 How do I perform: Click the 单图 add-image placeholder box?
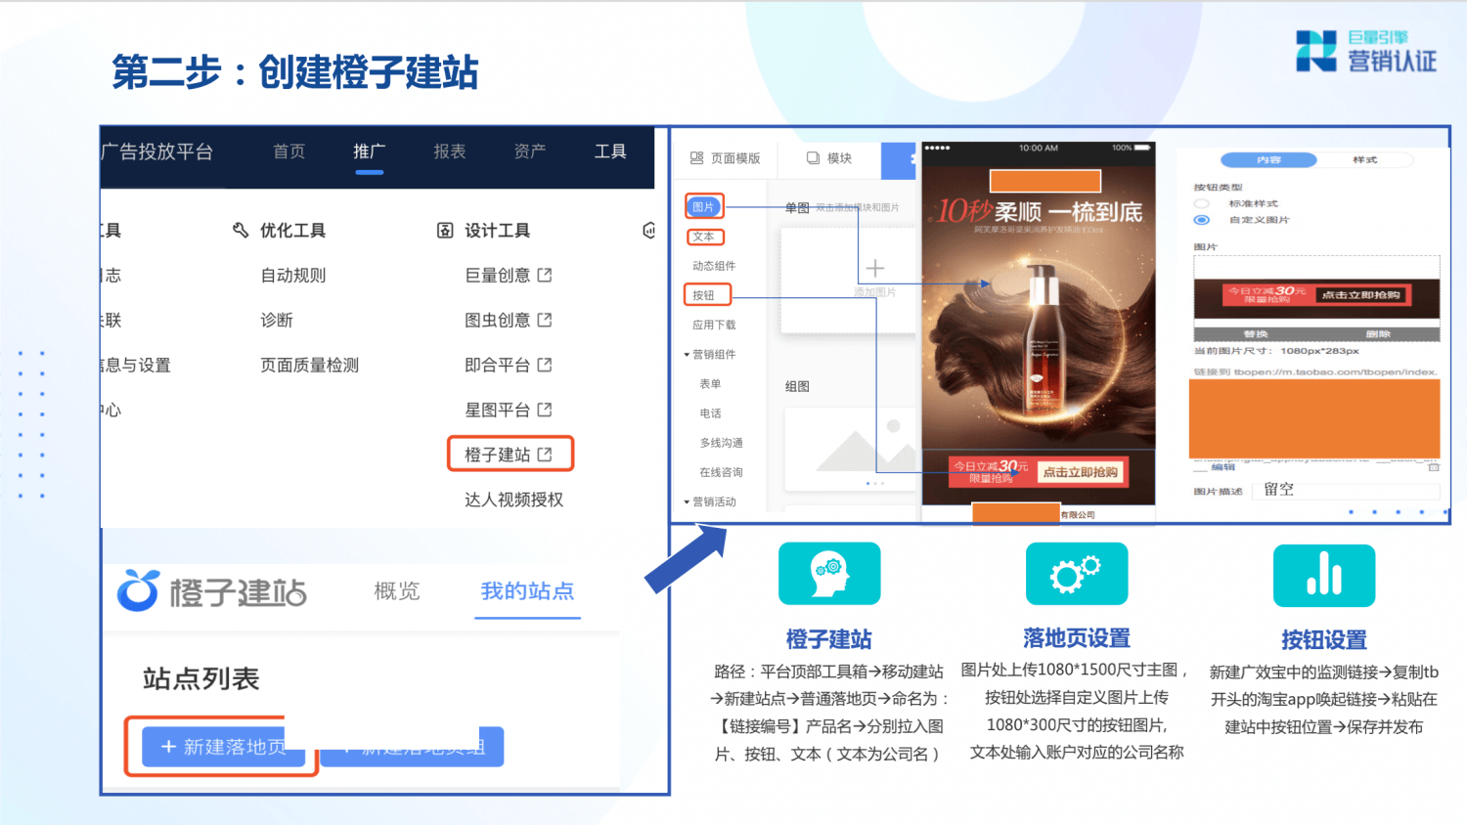[848, 281]
